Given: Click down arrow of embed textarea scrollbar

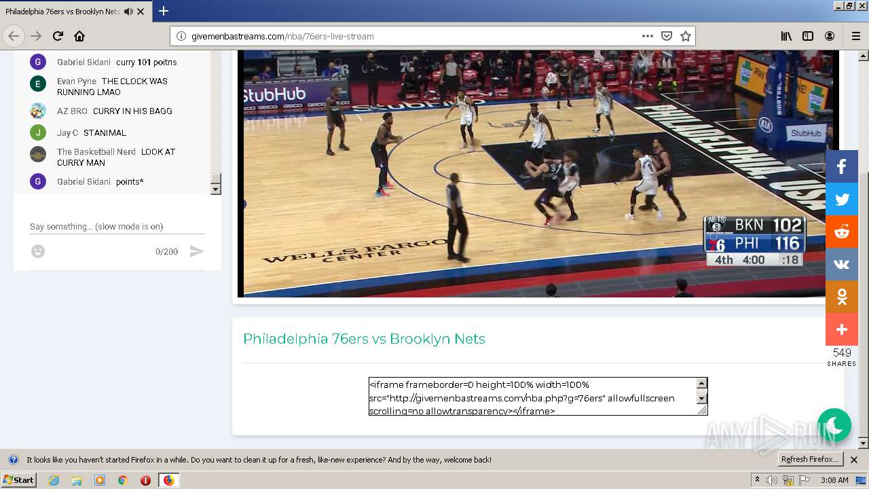Looking at the screenshot, I should tap(702, 399).
